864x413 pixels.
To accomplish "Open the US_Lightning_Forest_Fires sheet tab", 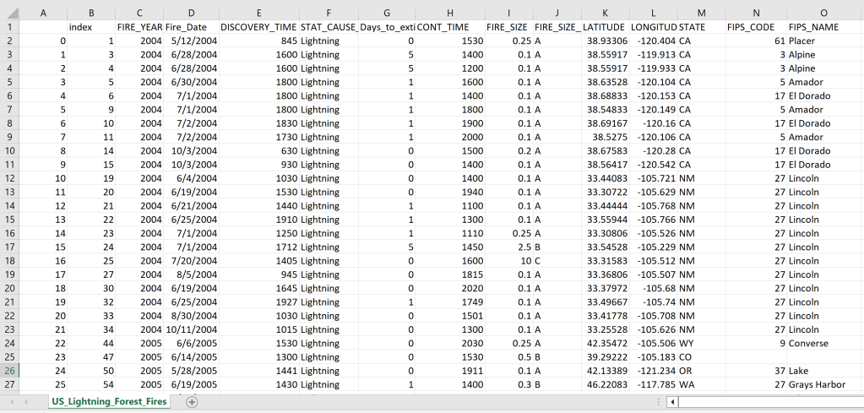I will [x=108, y=402].
